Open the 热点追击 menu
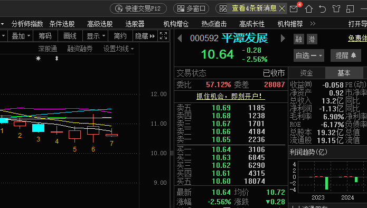The height and width of the screenshot is (208, 367). 214,24
